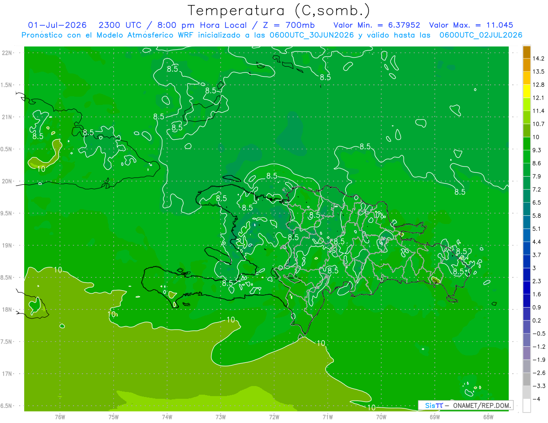Viewport: 548px width, 423px height.
Task: Click the "74W" longitude axis label
Action: [x=167, y=417]
